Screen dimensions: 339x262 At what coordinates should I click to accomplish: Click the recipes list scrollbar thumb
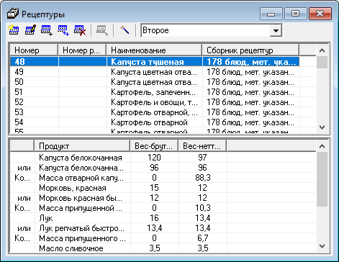point(322,63)
